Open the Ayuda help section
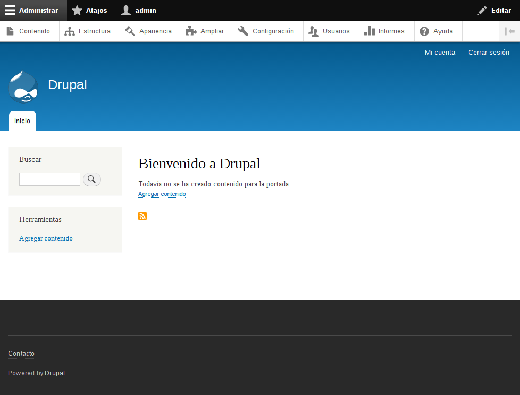The height and width of the screenshot is (395, 520). click(438, 31)
